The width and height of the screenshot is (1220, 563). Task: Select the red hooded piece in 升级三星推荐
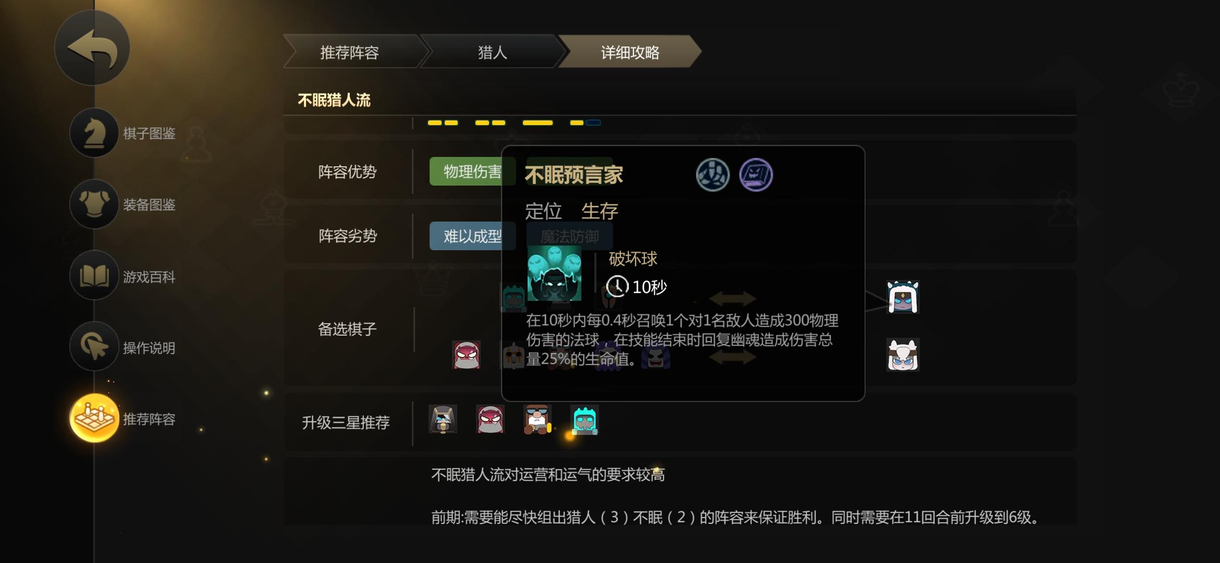click(490, 420)
